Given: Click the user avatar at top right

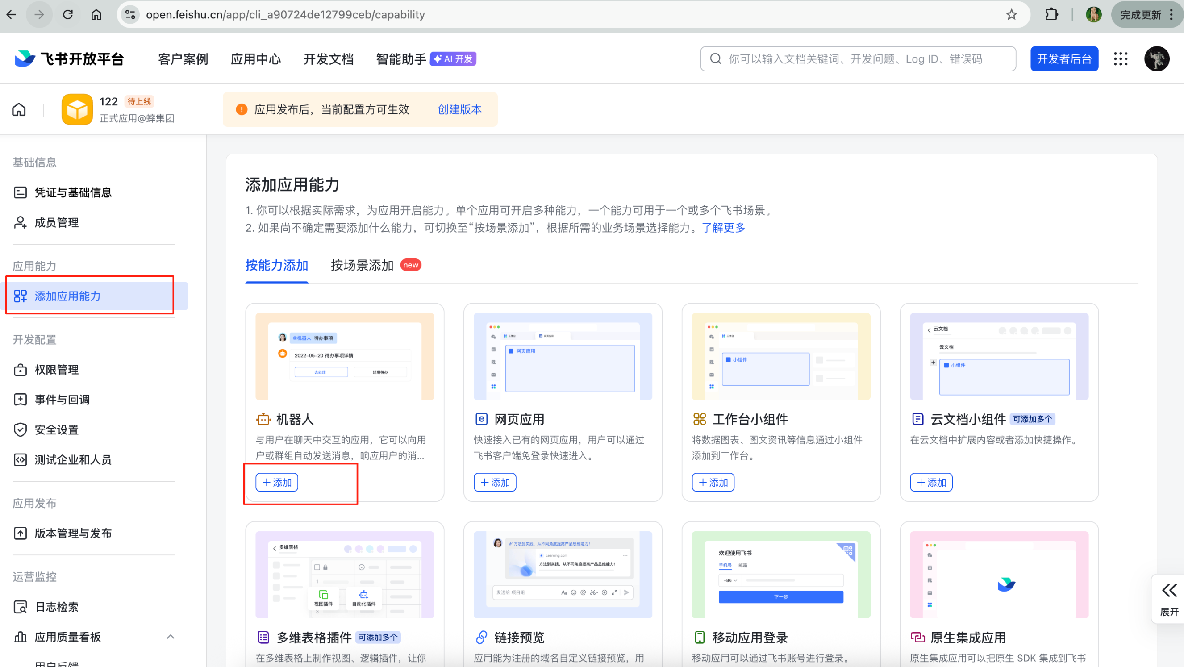Looking at the screenshot, I should click(1156, 59).
